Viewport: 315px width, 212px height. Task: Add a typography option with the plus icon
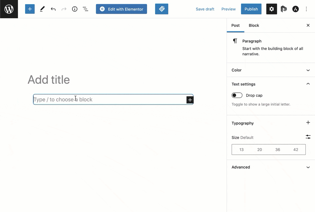308,123
